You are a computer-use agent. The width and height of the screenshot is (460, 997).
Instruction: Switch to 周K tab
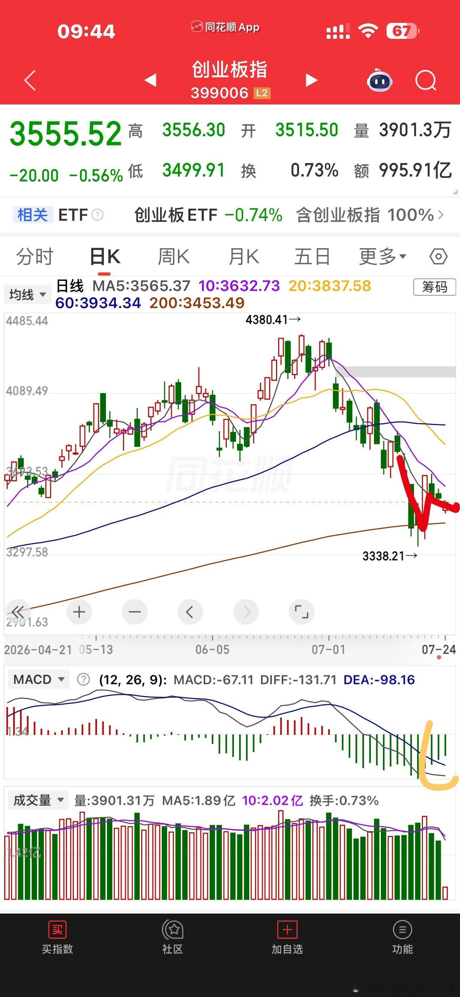point(174,256)
